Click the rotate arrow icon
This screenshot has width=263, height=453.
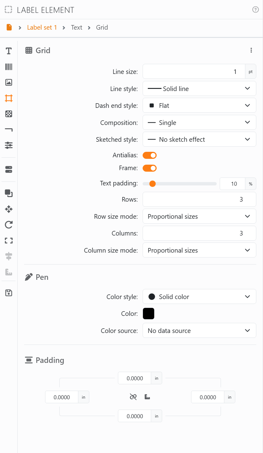[9, 225]
